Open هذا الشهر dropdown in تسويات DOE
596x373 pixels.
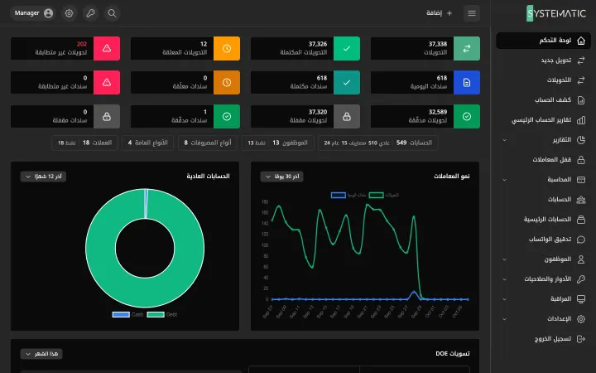41,354
